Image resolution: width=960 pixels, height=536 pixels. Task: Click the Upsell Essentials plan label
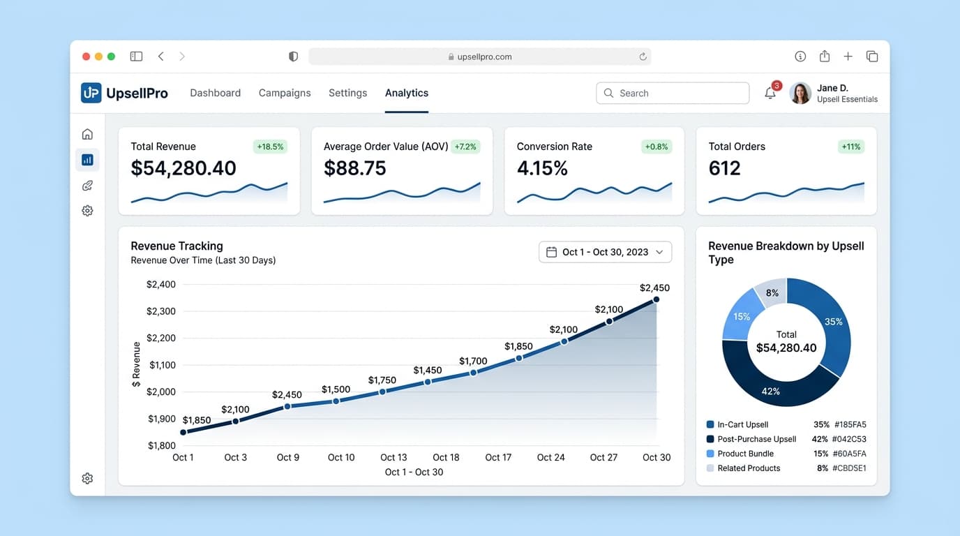click(847, 99)
